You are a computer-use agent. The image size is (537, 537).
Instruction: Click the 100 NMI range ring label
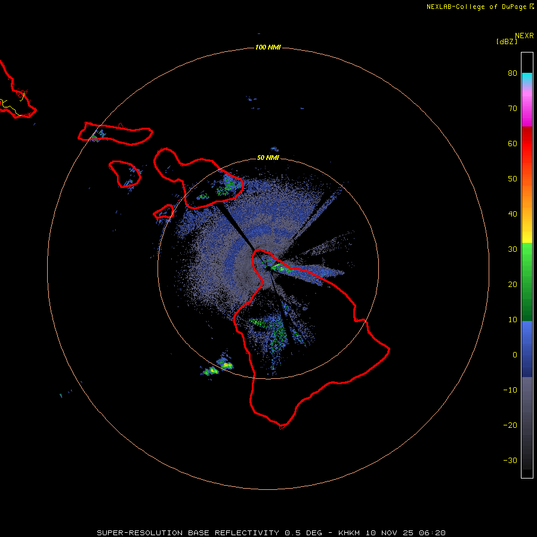pyautogui.click(x=268, y=47)
